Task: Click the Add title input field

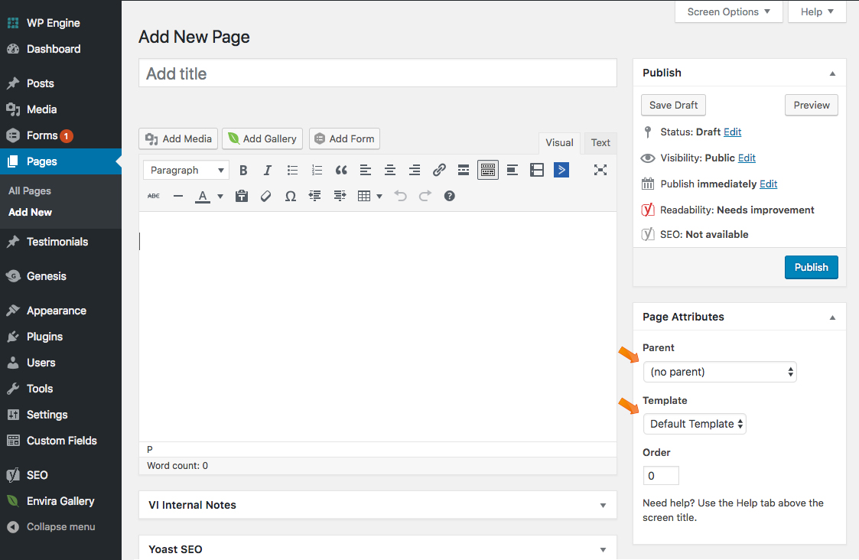Action: (x=377, y=73)
